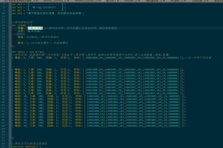The width and height of the screenshot is (223, 148).
Task: Collapse the var xiaomi block fold marker
Action: pyautogui.click(x=10, y=25)
